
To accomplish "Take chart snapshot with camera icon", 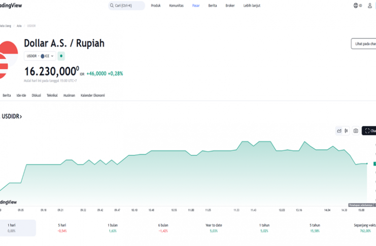I will point(356,131).
